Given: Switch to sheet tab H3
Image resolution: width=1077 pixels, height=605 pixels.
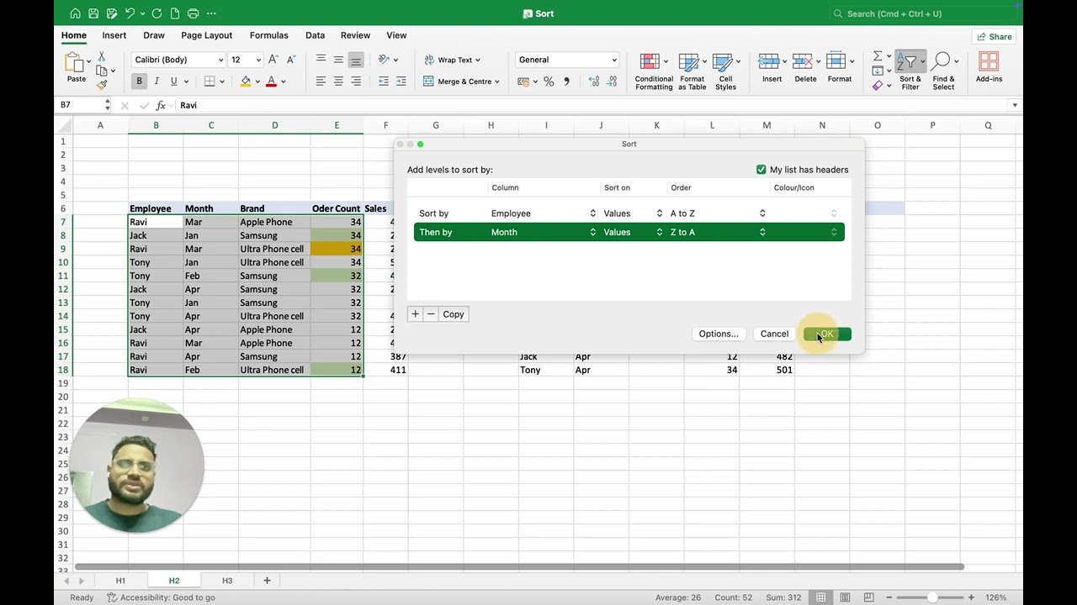Looking at the screenshot, I should [227, 581].
